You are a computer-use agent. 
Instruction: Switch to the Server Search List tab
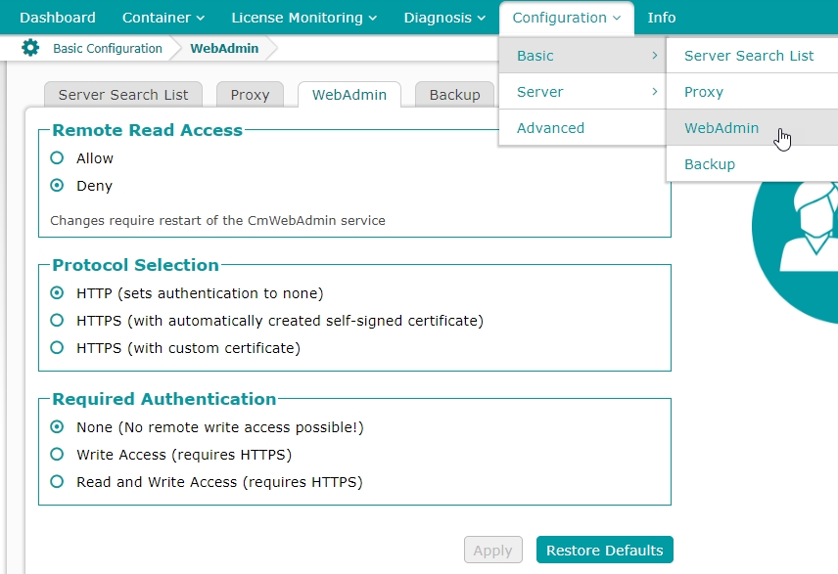[123, 95]
